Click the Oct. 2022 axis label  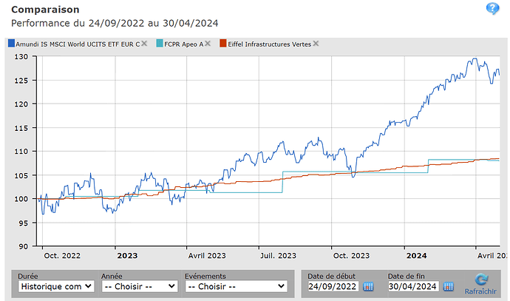[62, 256]
